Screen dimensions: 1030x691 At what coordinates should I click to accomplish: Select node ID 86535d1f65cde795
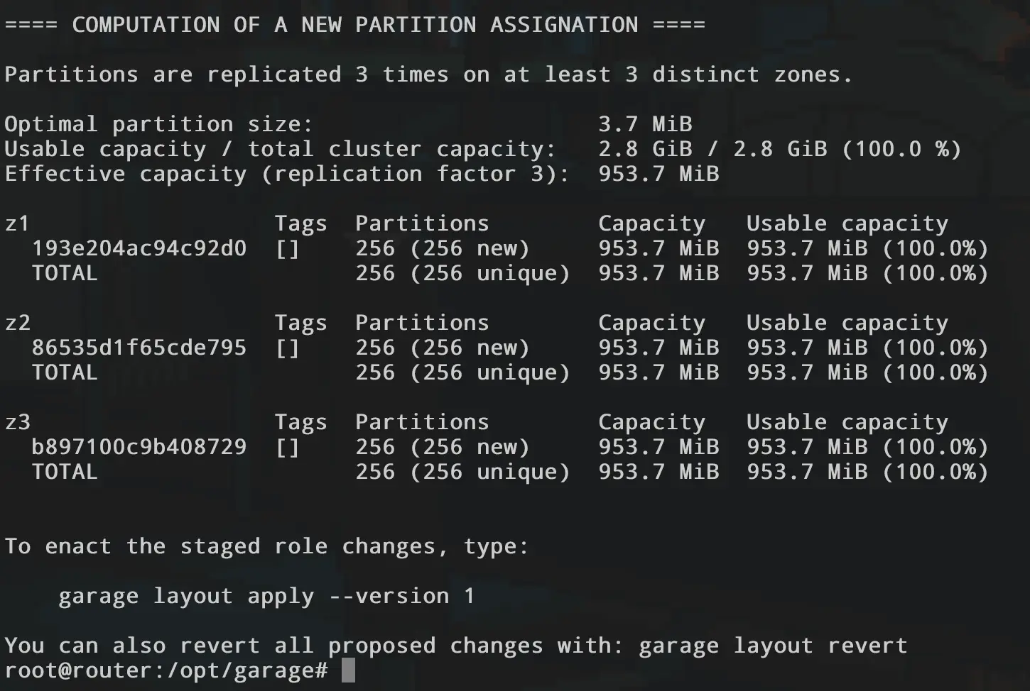tap(139, 348)
